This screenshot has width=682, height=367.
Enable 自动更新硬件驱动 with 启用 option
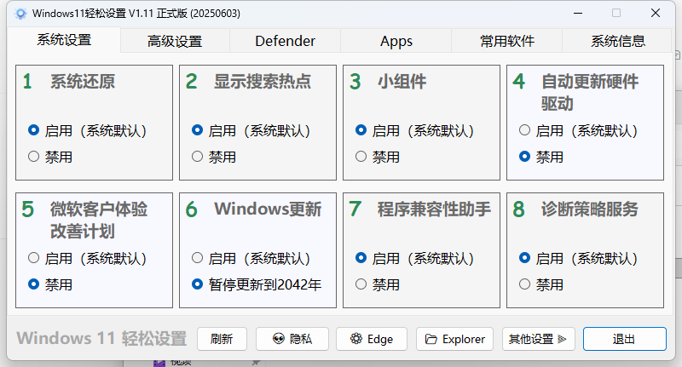click(578, 130)
